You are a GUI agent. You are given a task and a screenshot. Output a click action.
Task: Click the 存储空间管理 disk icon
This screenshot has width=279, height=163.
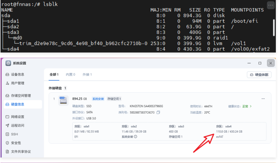[7, 96]
